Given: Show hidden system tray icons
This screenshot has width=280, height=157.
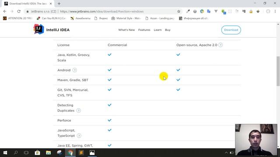Looking at the screenshot, I should click(226, 153).
